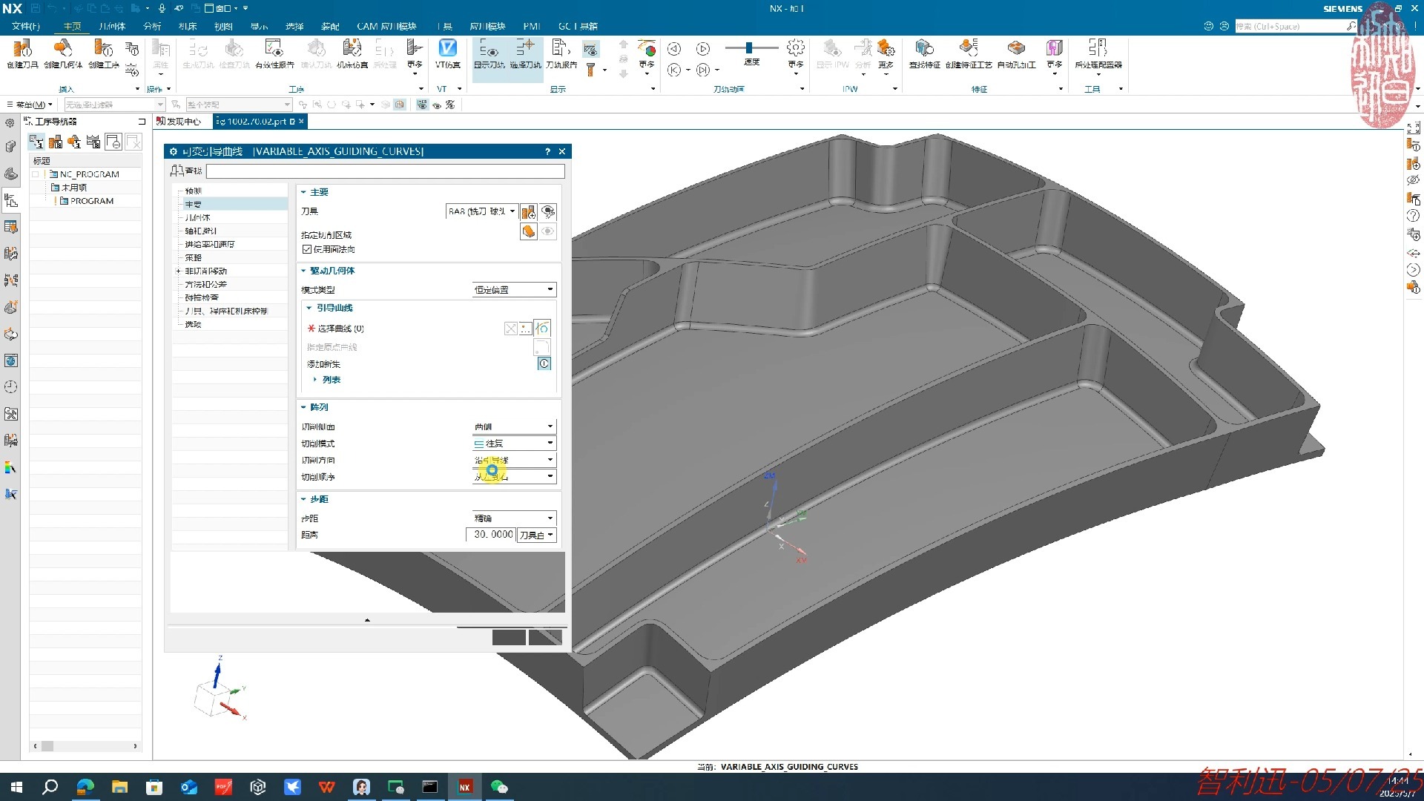
Task: Open the NX app on the taskbar
Action: tap(465, 787)
